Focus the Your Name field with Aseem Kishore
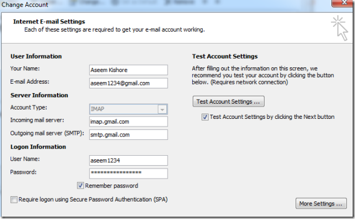Viewport: 355px width, 219px height. 129,70
